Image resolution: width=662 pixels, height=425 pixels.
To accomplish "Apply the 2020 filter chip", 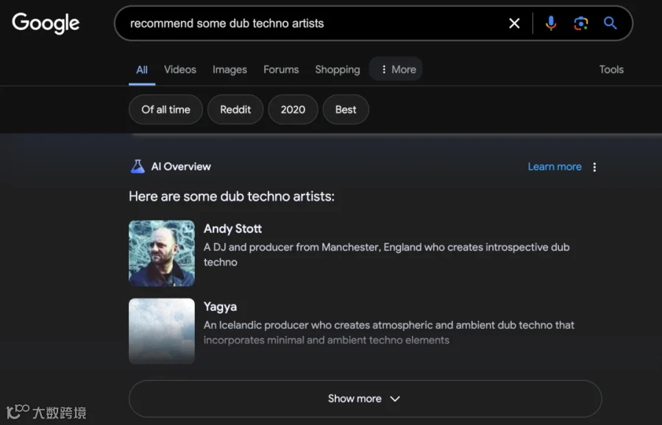I will point(293,110).
